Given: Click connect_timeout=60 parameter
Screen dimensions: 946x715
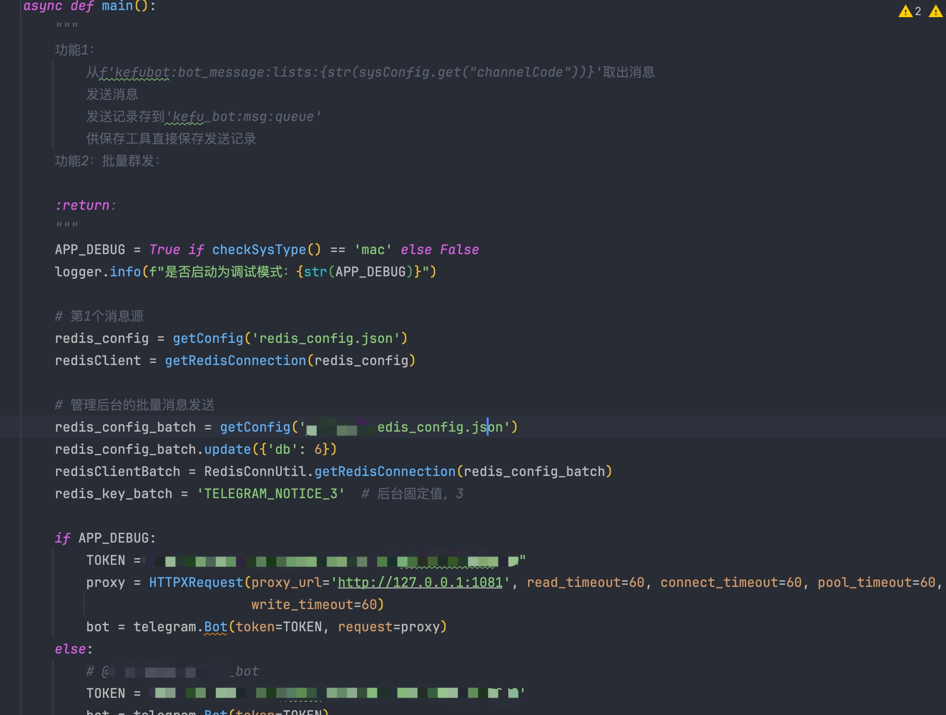Looking at the screenshot, I should [x=731, y=582].
